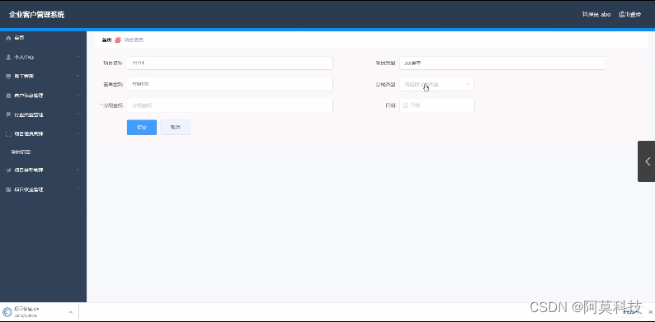Focus the project name field containing 11111
Image resolution: width=655 pixels, height=322 pixels.
230,63
